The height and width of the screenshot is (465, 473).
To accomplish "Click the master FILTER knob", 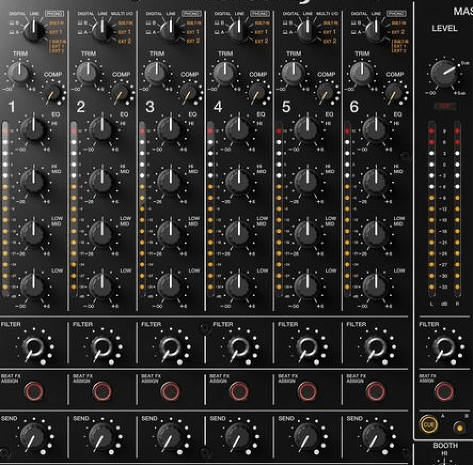I will tap(443, 348).
